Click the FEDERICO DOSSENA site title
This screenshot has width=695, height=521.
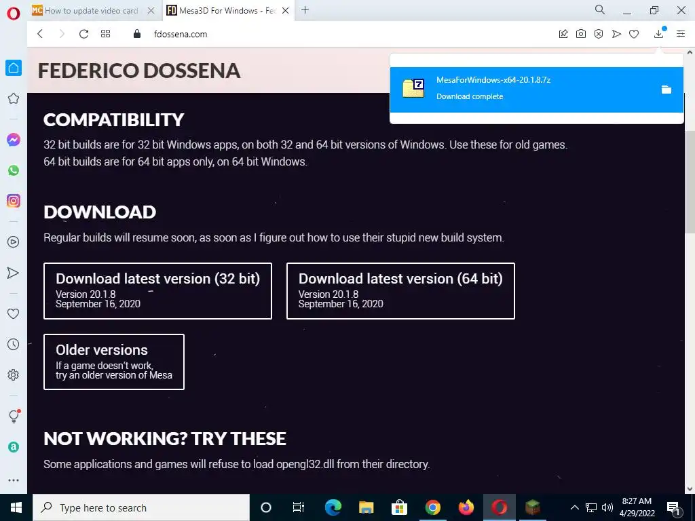tap(139, 71)
